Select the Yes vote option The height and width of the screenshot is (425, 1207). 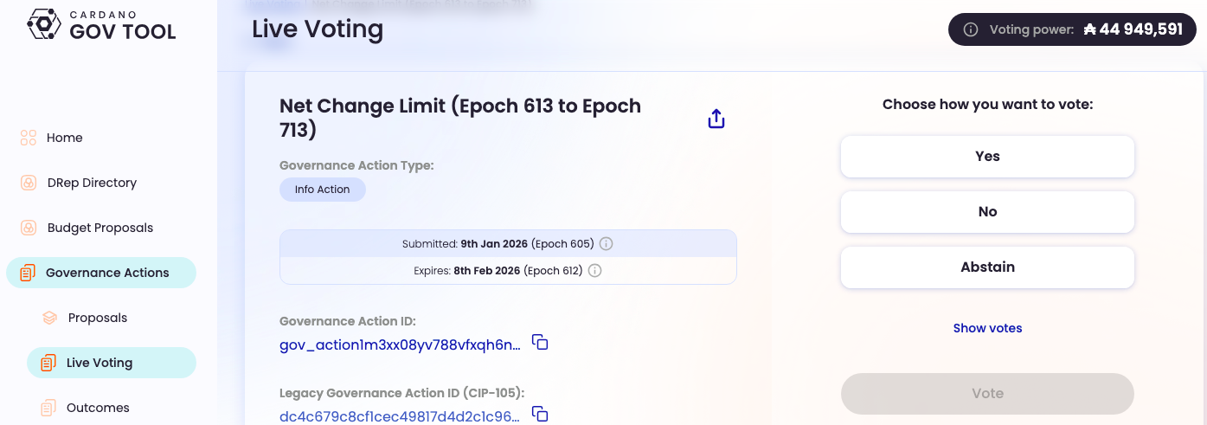point(987,157)
